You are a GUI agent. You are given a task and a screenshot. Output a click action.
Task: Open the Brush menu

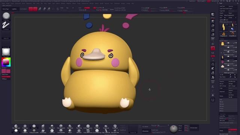coord(8,3)
